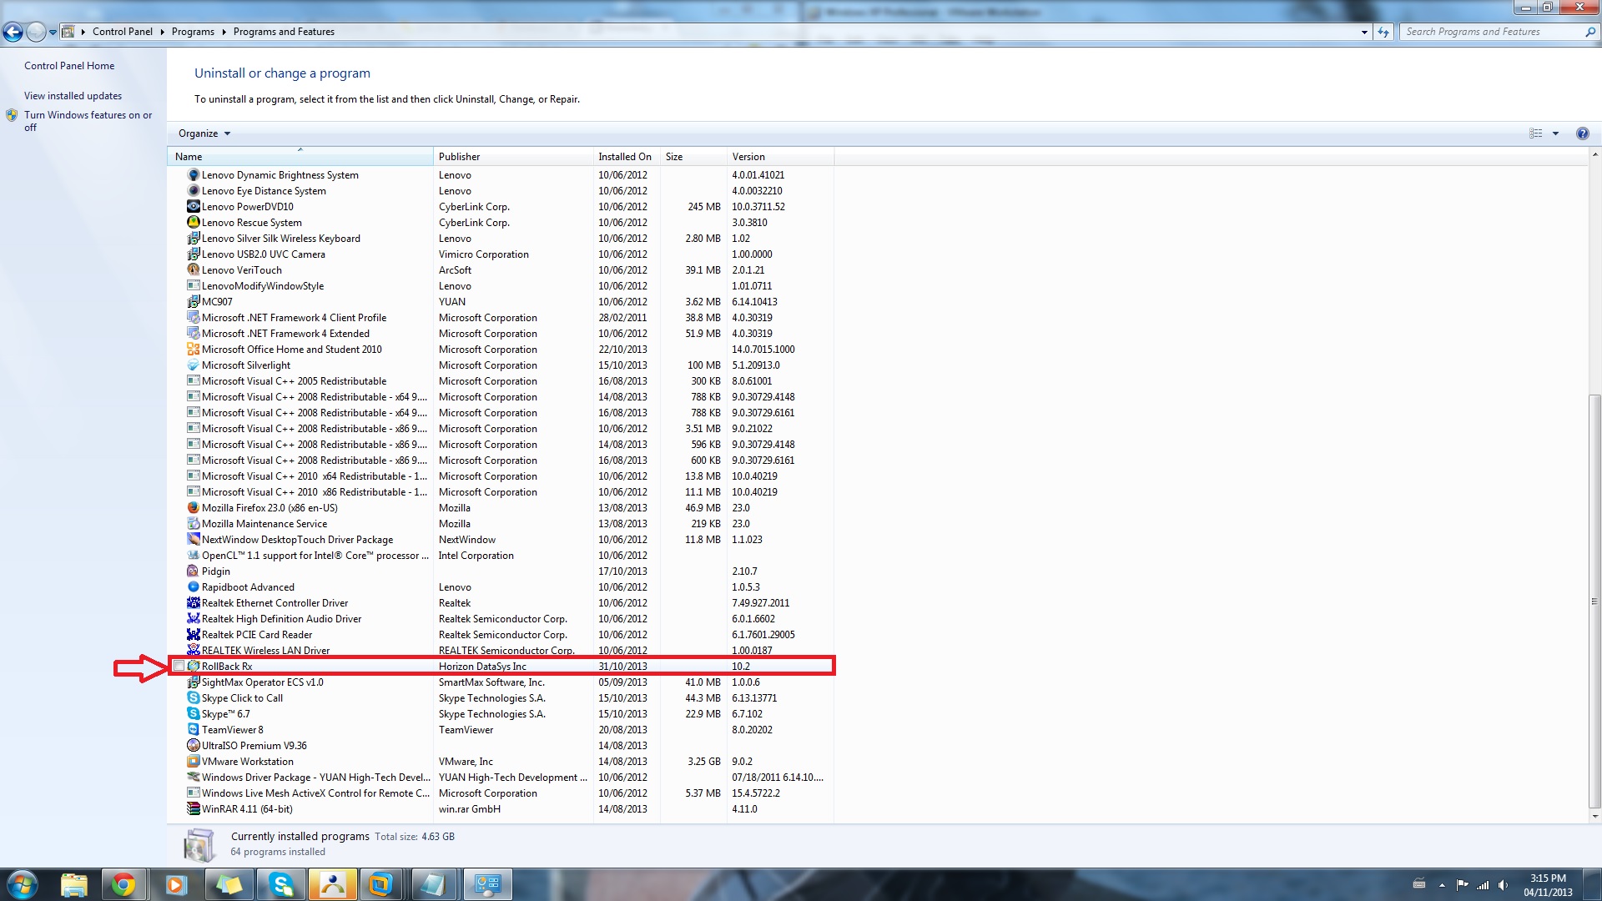
Task: Open Google Chrome from the taskbar
Action: (x=123, y=884)
